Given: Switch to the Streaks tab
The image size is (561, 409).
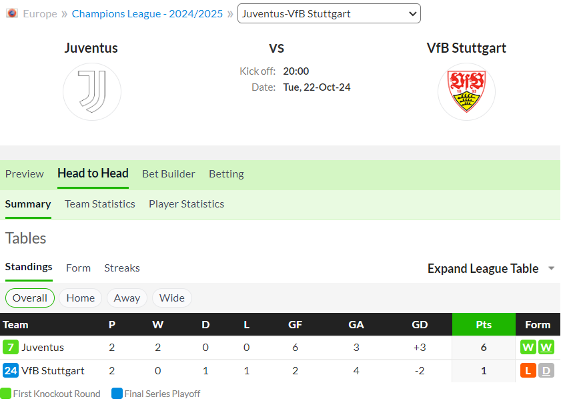Looking at the screenshot, I should [x=122, y=268].
